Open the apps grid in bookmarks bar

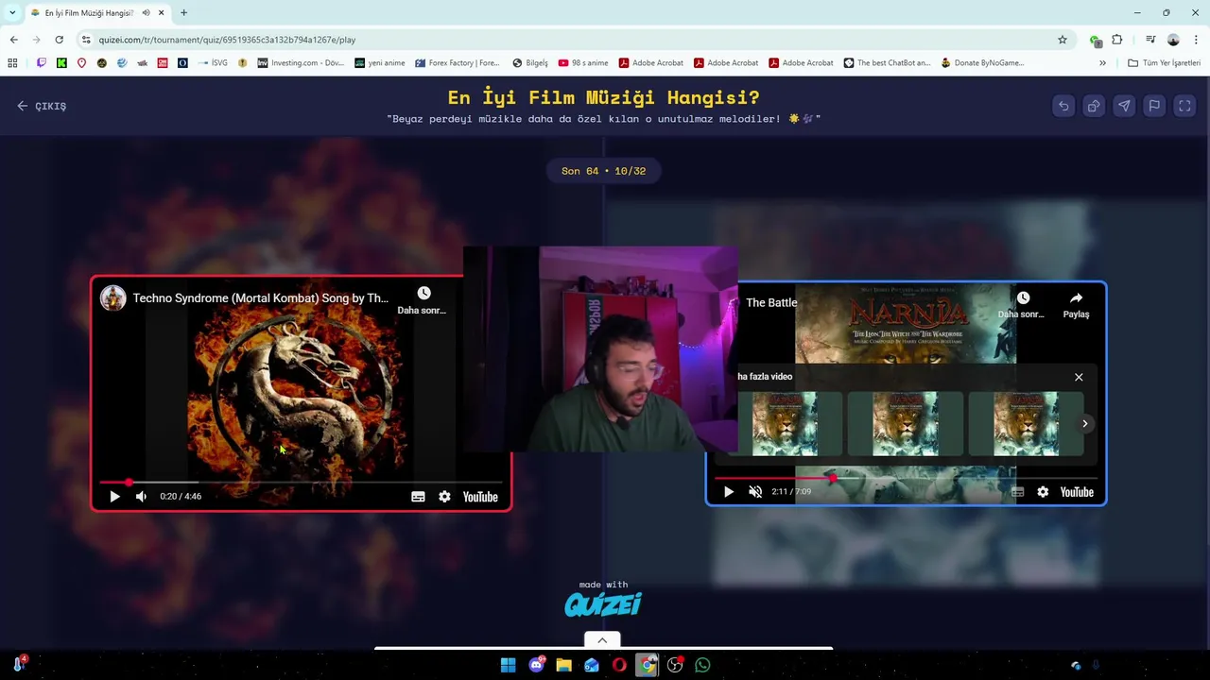[x=12, y=63]
